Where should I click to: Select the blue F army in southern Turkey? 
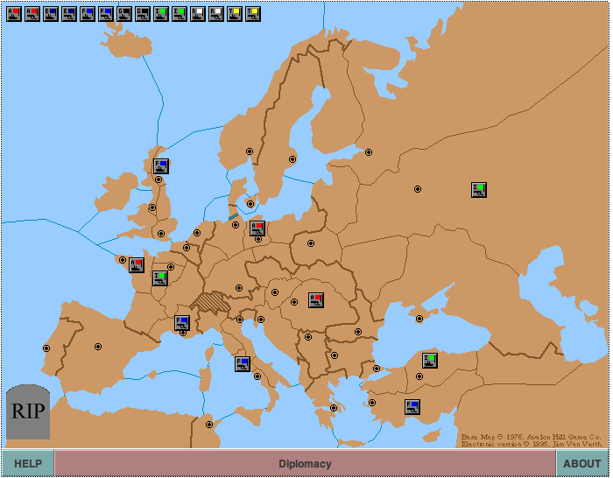[x=412, y=407]
